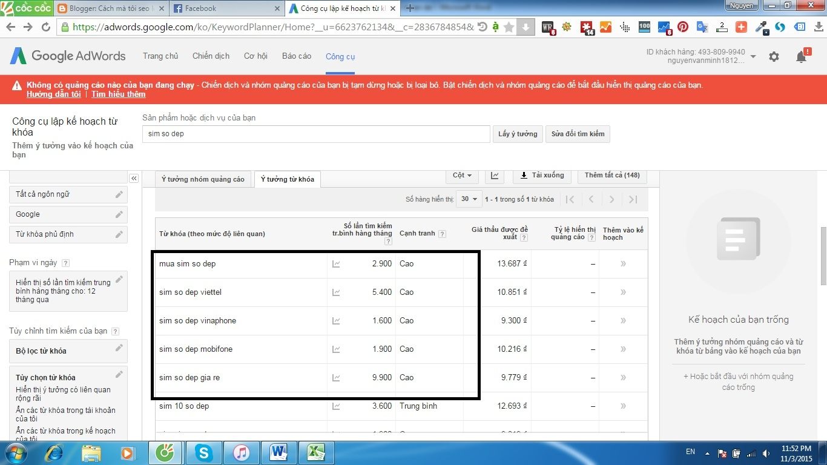Jump to last results page arrow

(633, 199)
